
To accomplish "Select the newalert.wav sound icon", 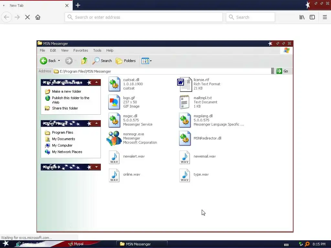I will coord(114,157).
